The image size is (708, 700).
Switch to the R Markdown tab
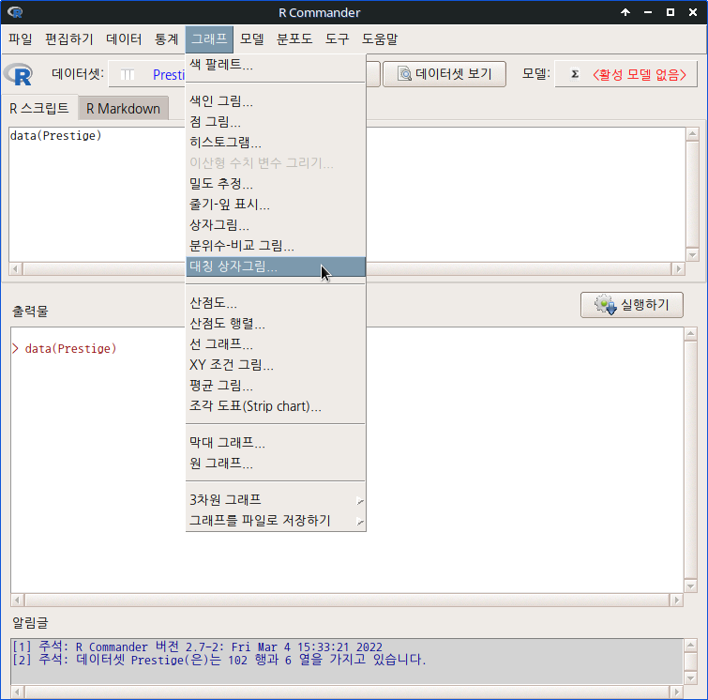coord(123,109)
